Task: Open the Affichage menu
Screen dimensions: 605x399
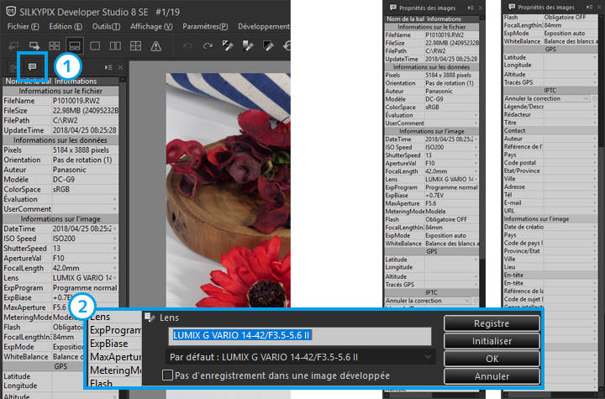Action: [x=146, y=26]
